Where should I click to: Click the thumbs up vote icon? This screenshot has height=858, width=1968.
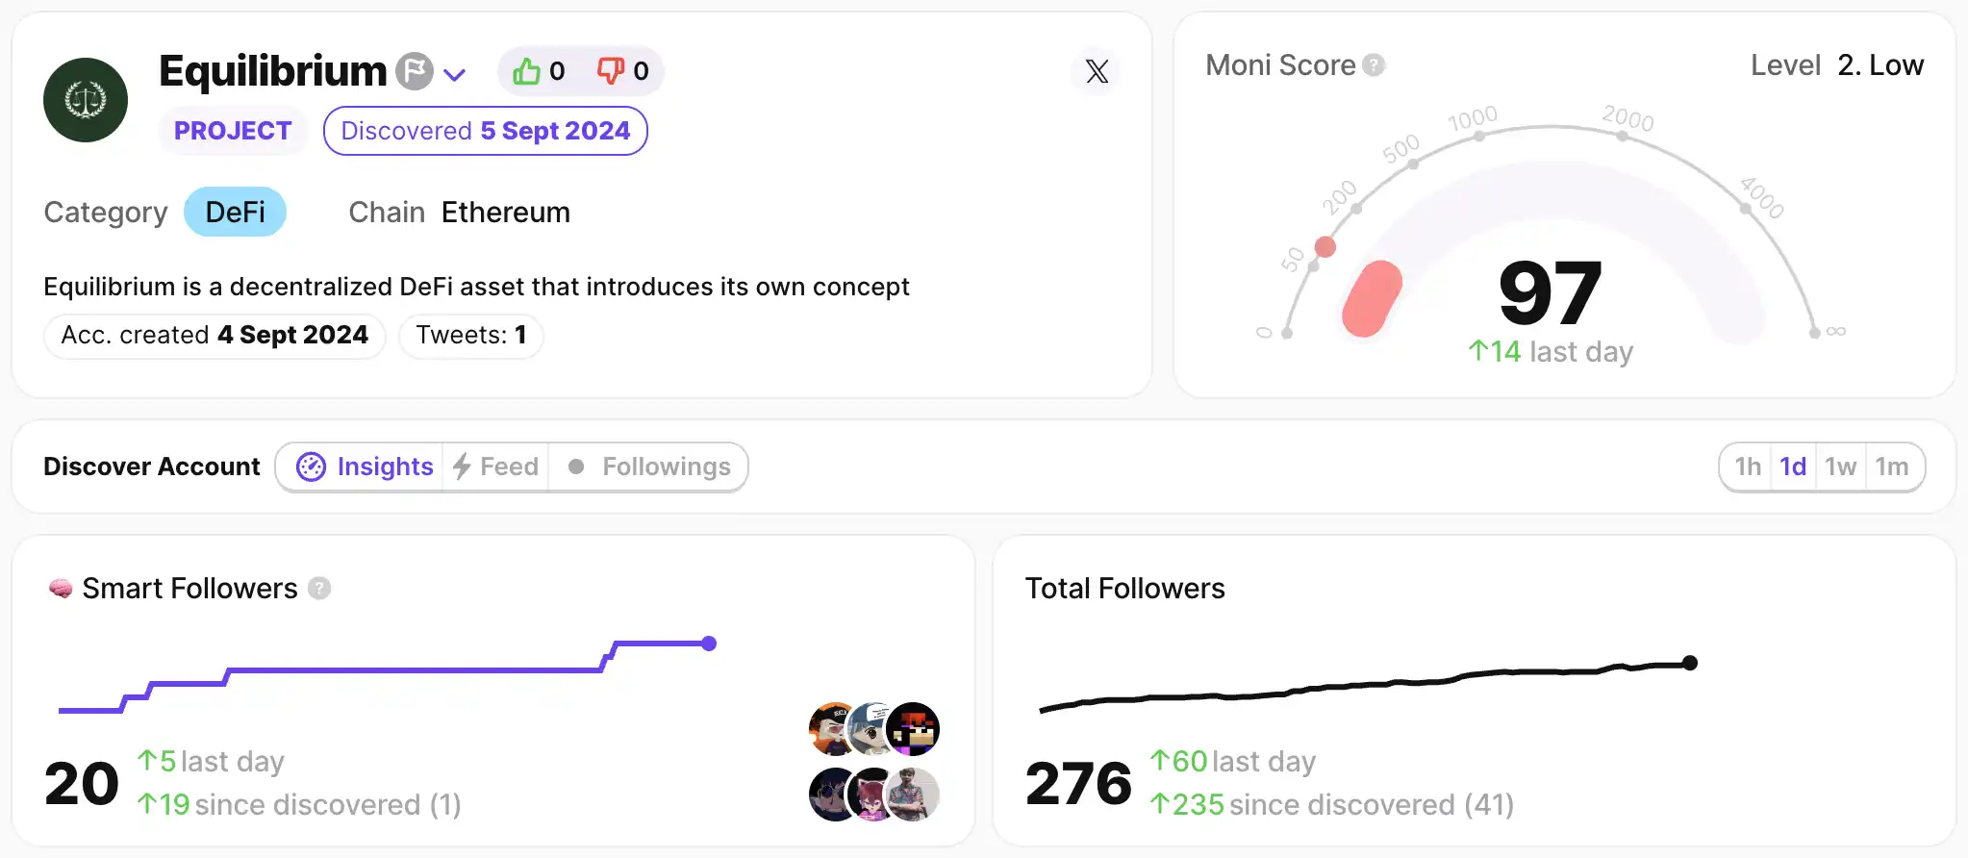point(526,71)
